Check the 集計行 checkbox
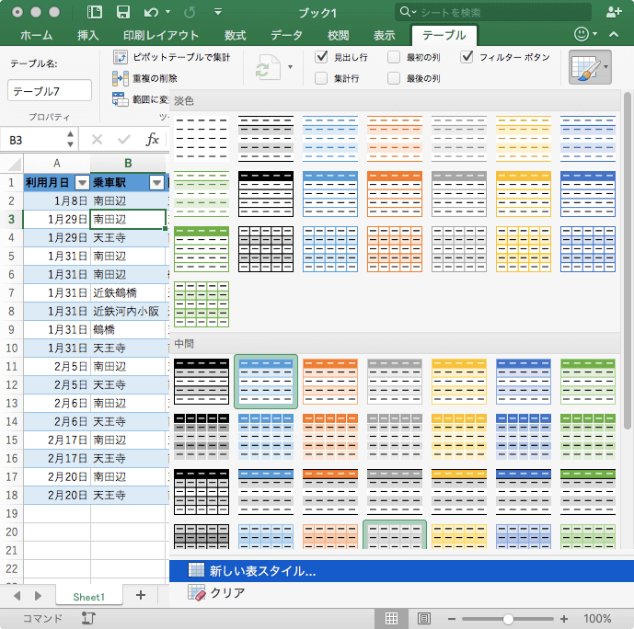Screen dimensions: 634x629 coord(321,78)
